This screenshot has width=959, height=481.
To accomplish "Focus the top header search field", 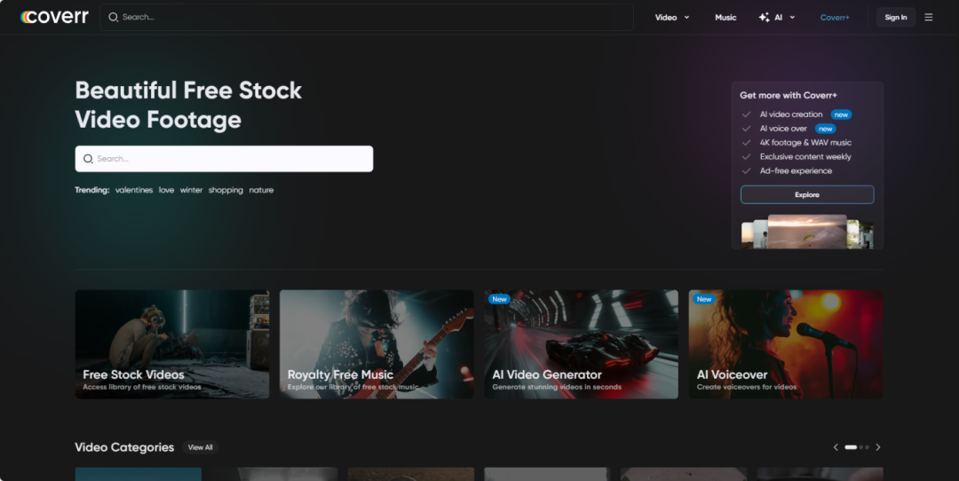I will (x=367, y=17).
